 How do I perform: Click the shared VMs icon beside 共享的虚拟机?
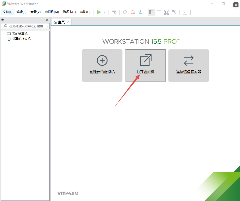(9, 39)
